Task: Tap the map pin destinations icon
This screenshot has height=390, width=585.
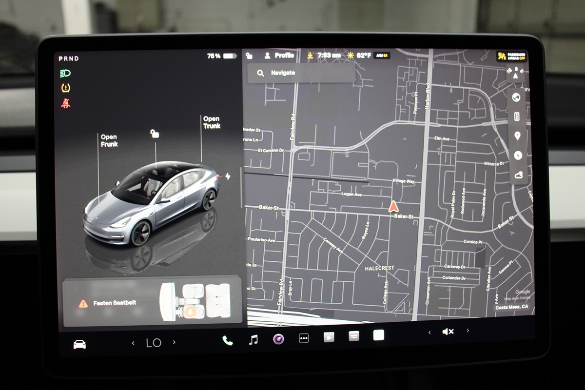Action: 517,136
